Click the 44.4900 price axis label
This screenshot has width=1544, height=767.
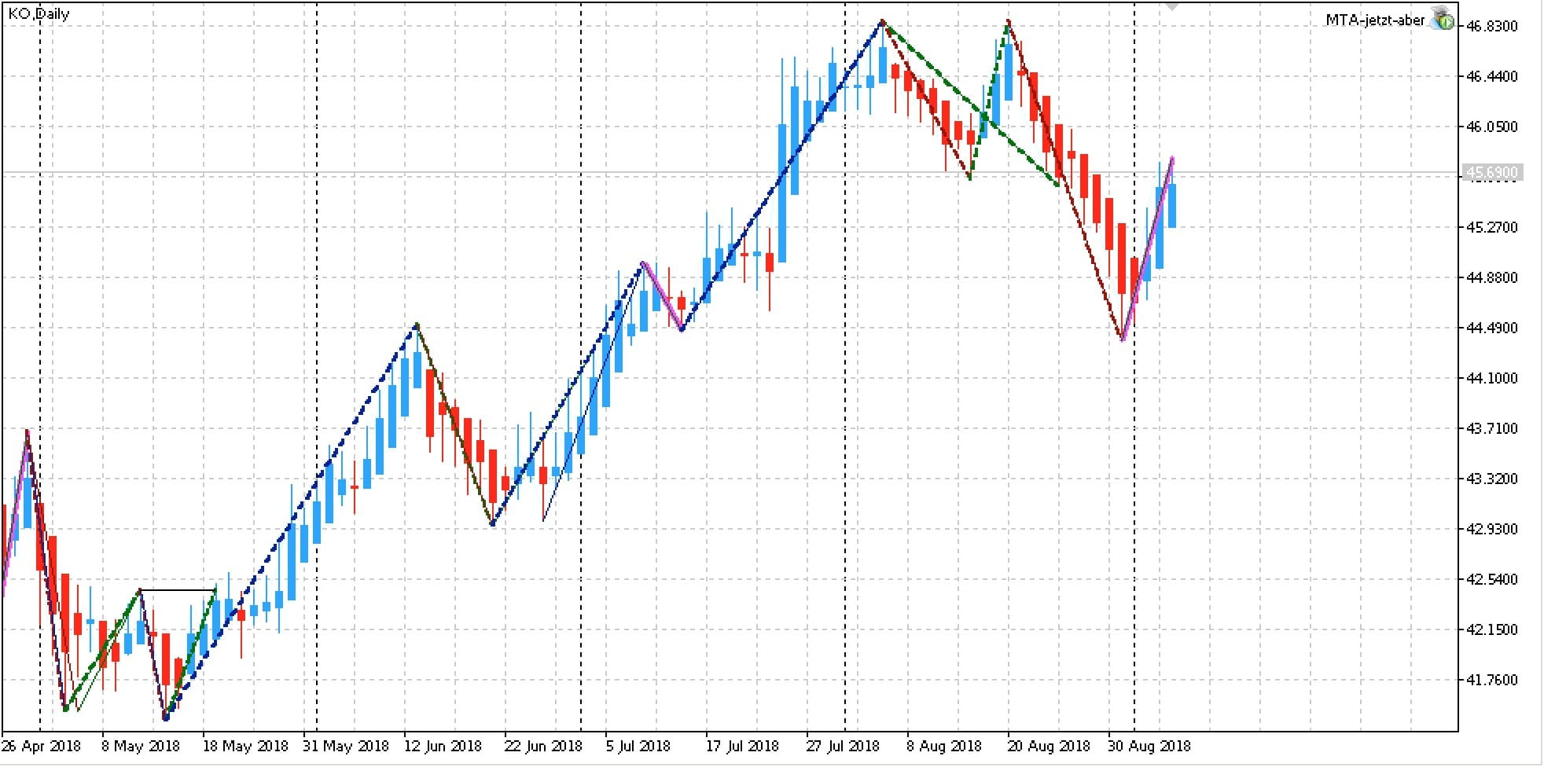(x=1492, y=328)
